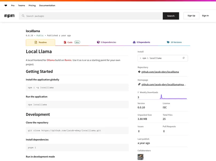This screenshot has width=216, height=161.
Task: Click the '0.0.10' version value in sidebar
Action: point(141,107)
